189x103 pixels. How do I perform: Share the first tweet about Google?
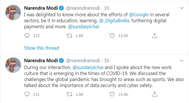154,36
